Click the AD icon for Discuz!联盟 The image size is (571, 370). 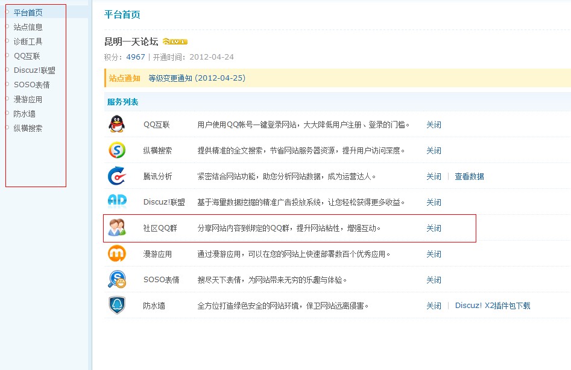117,200
